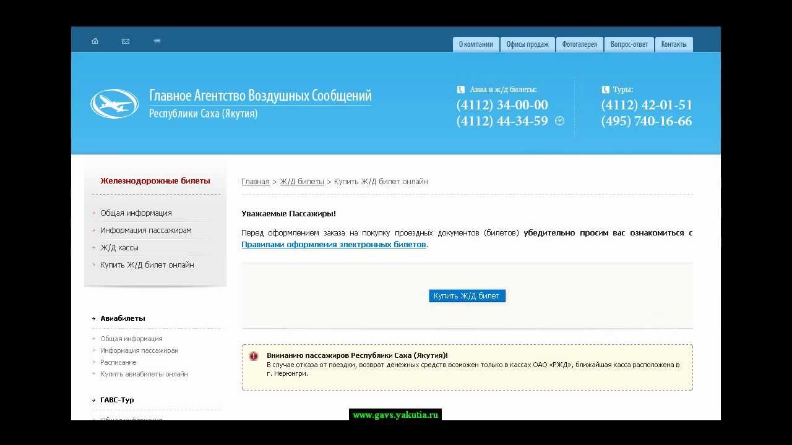
Task: Click the envelope mail icon
Action: pos(126,41)
